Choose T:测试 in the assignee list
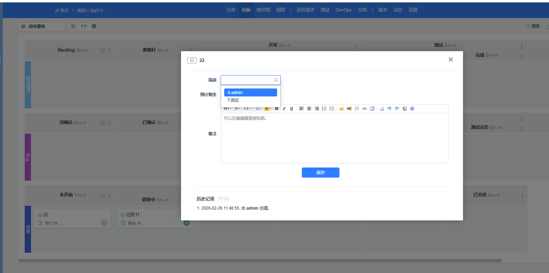 pos(233,100)
